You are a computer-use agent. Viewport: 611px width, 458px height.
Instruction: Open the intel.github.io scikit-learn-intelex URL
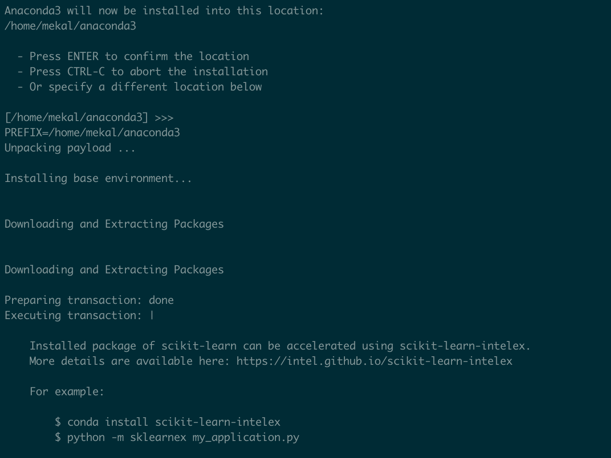point(374,361)
